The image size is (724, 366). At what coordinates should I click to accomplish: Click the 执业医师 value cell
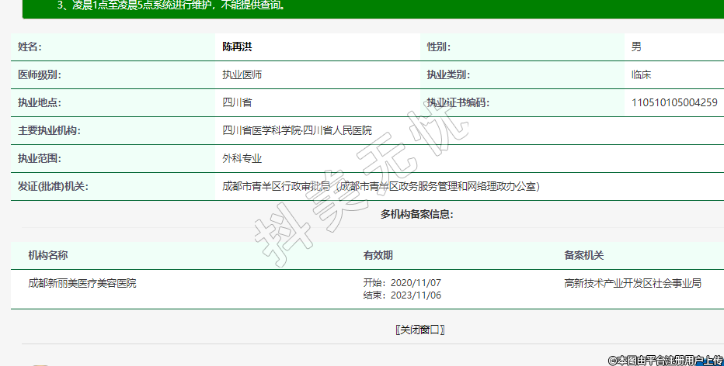click(x=242, y=75)
